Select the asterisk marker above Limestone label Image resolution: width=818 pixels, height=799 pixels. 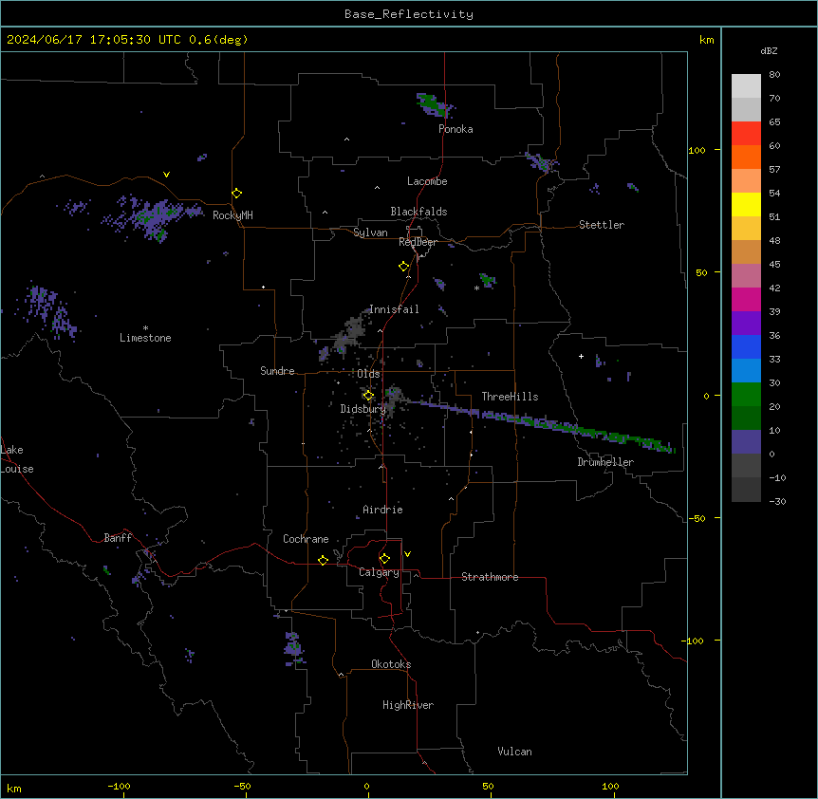145,328
